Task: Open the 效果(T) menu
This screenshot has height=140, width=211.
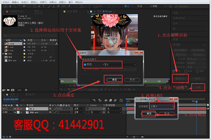Action: [x=44, y=2]
